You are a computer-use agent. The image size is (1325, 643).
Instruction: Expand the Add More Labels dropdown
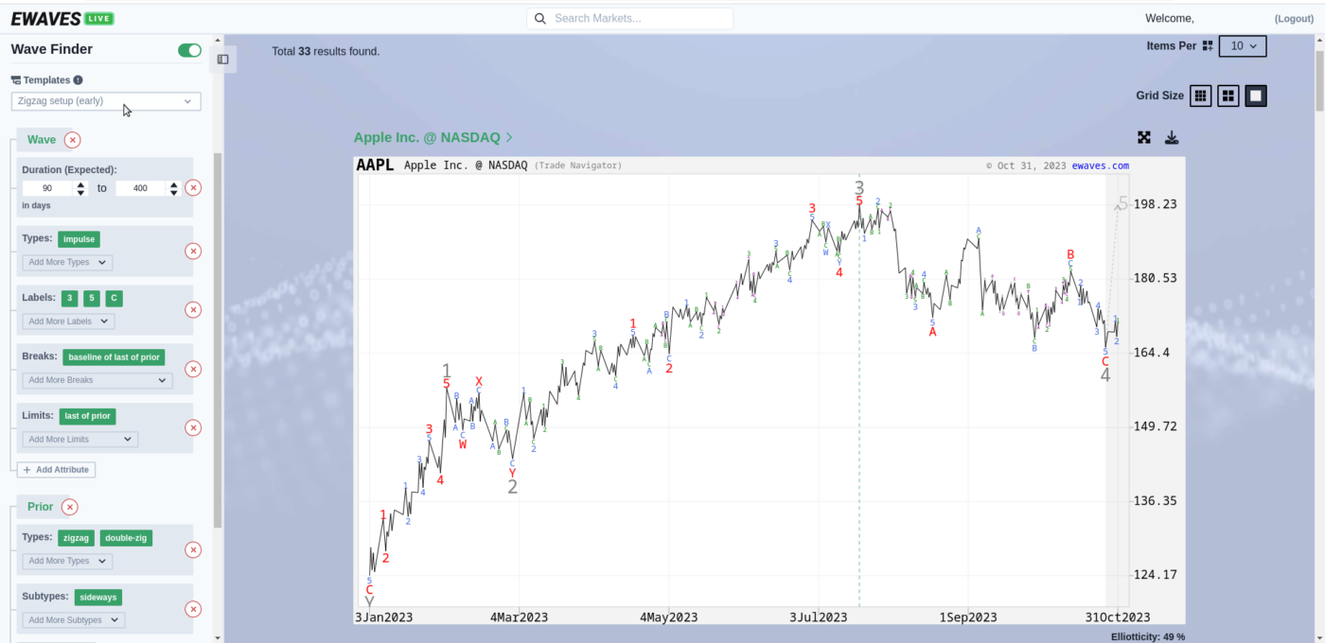[68, 321]
